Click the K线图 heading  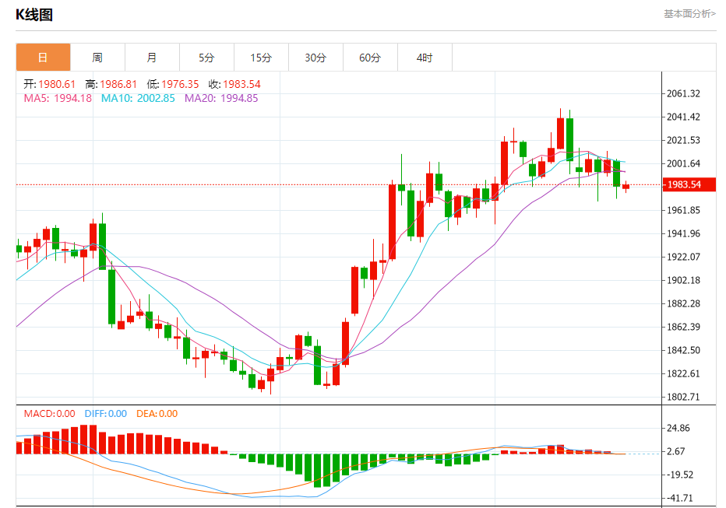point(34,15)
